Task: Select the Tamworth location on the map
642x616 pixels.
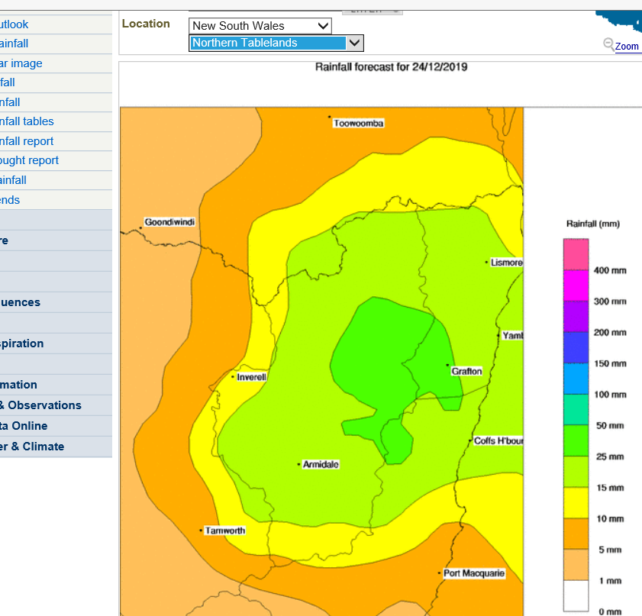Action: coord(224,531)
